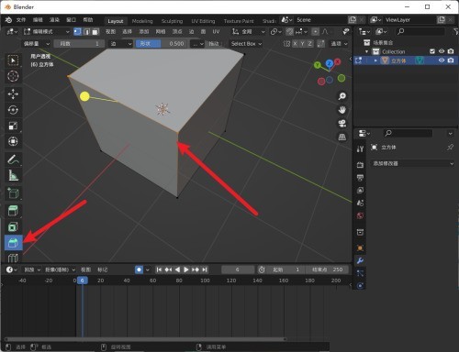
Task: Jump to the first frame
Action: pyautogui.click(x=159, y=269)
